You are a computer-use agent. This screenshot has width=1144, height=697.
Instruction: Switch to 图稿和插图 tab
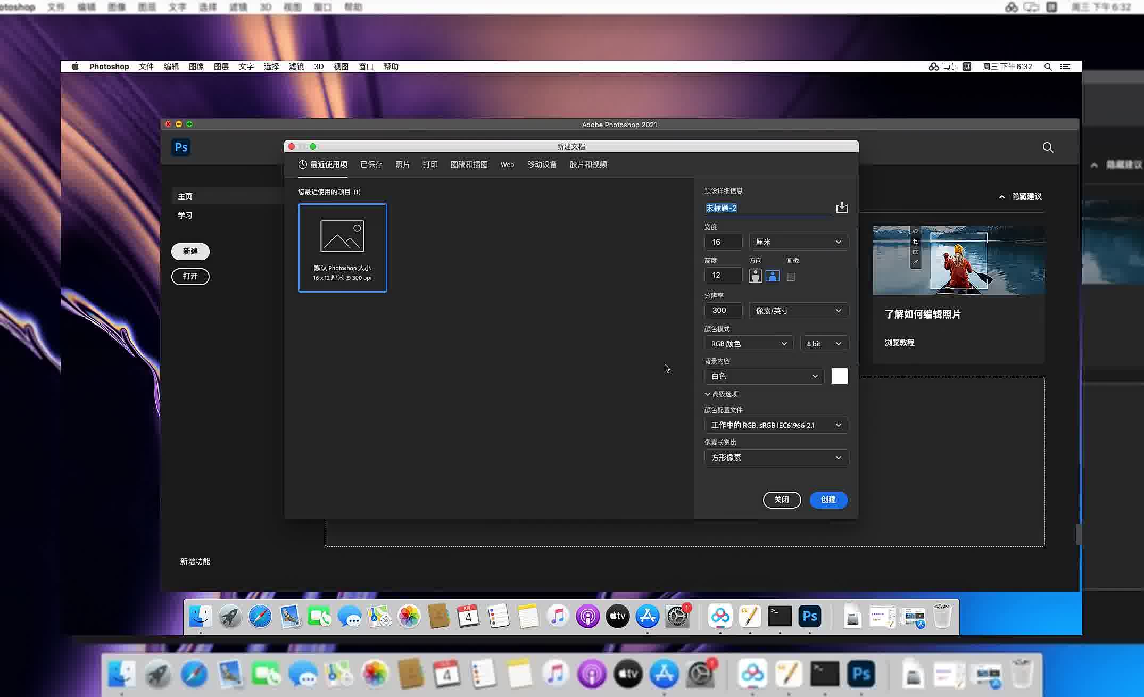[x=469, y=164]
